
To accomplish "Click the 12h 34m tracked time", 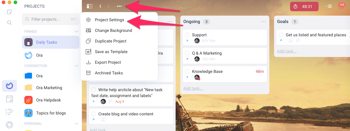I will tap(209, 59).
